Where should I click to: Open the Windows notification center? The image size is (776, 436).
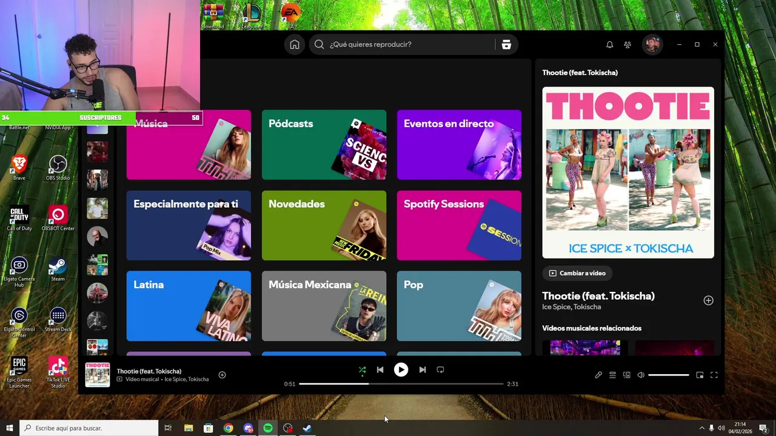[x=763, y=428]
